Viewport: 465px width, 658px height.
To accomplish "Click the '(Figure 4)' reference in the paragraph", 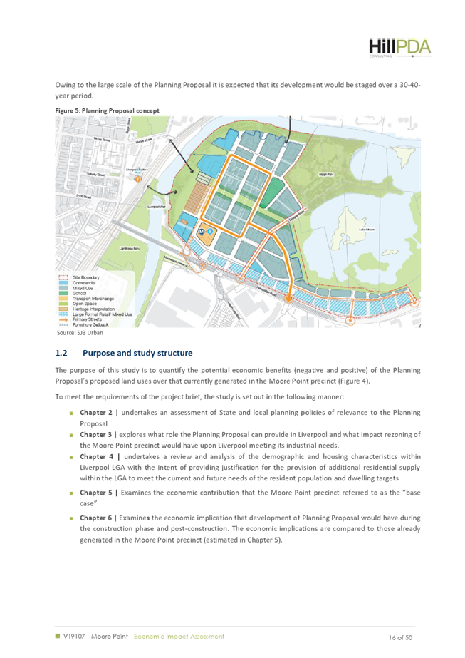I will click(353, 381).
